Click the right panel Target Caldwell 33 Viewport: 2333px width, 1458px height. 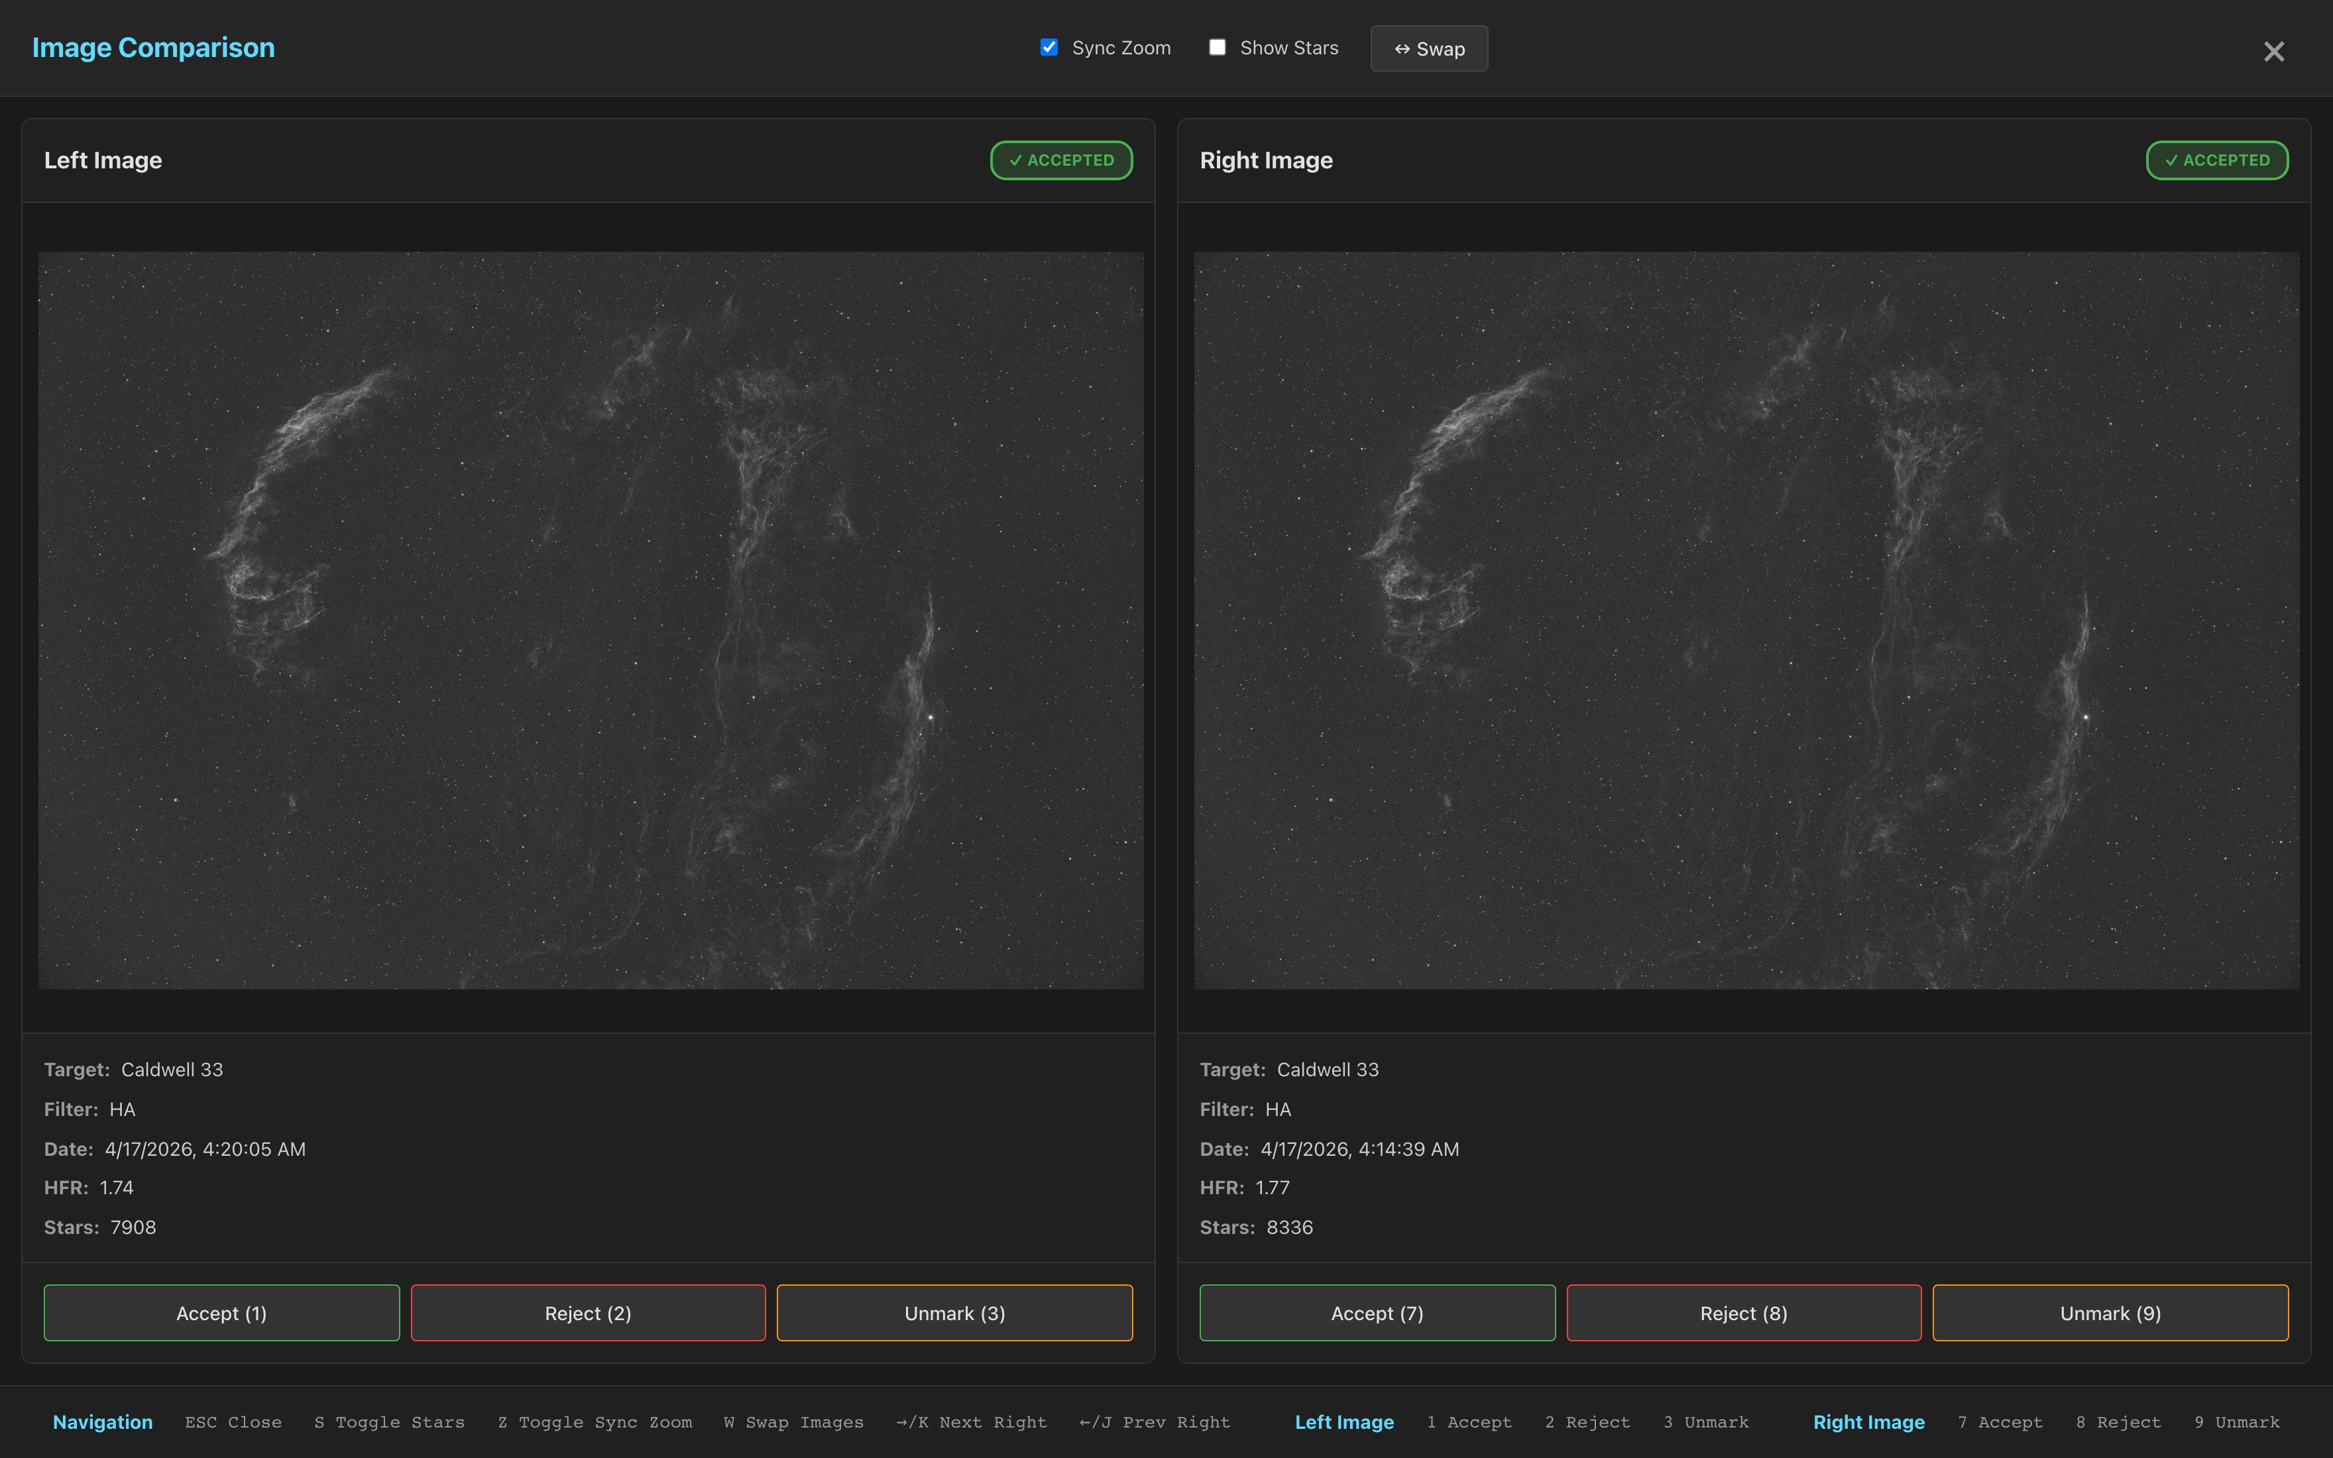pos(1328,1070)
